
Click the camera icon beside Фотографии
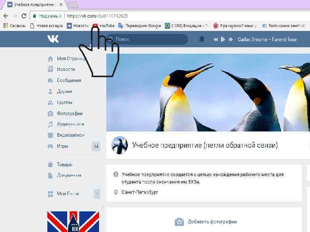pyautogui.click(x=50, y=113)
